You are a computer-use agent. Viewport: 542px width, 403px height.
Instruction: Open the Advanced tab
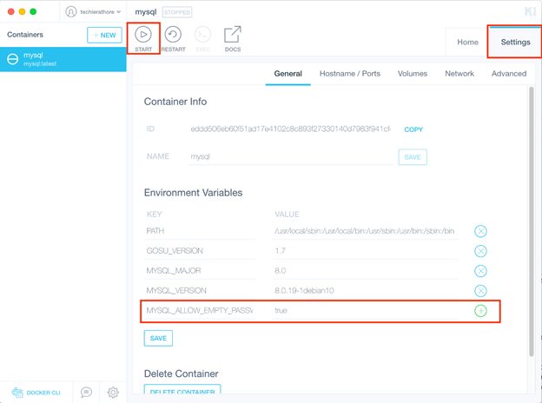(x=509, y=74)
